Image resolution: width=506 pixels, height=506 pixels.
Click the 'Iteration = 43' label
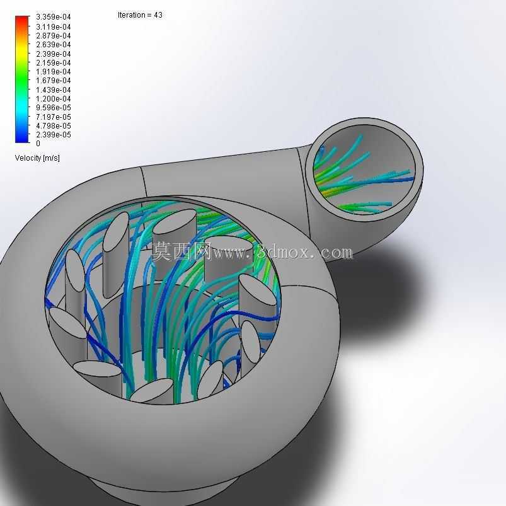pyautogui.click(x=140, y=15)
